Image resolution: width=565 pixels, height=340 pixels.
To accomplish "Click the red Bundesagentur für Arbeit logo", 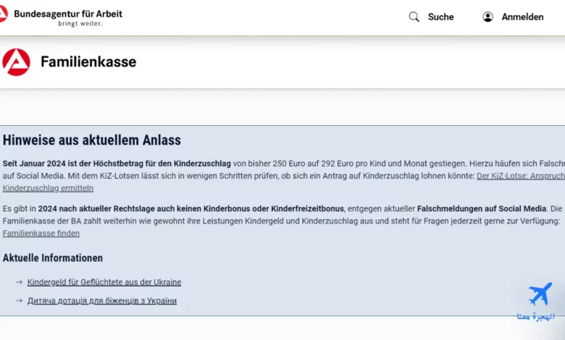I will (3, 14).
